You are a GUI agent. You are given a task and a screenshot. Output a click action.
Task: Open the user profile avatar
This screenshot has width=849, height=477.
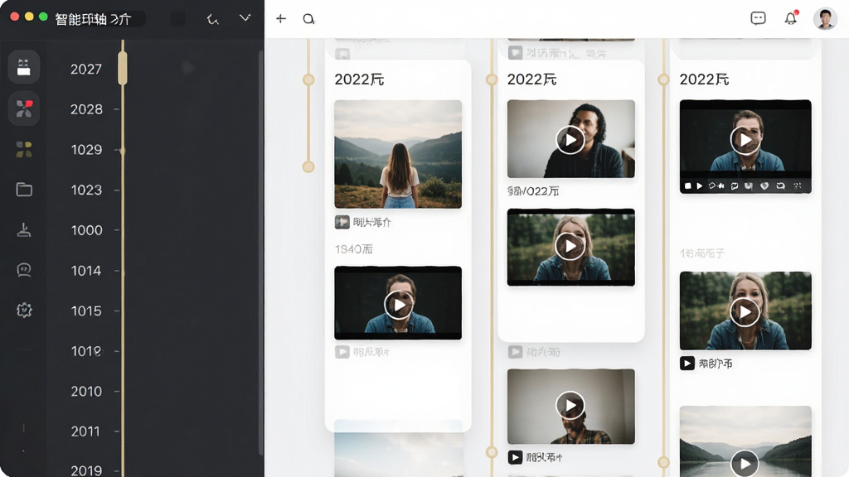click(825, 19)
